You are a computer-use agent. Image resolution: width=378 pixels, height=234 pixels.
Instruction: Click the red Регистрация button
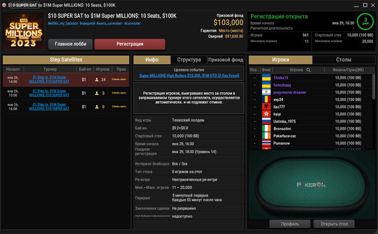click(x=130, y=44)
